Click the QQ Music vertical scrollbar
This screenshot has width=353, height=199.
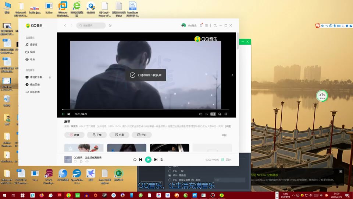tap(237, 41)
